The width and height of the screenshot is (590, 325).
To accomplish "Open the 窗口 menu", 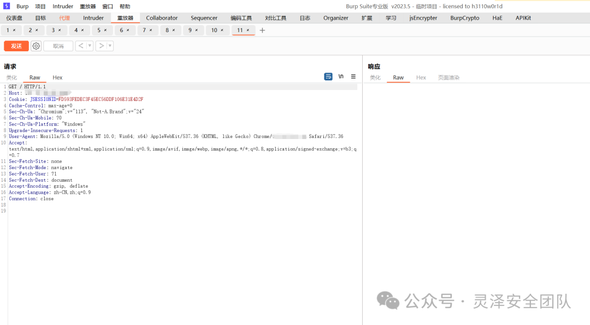I will click(108, 7).
